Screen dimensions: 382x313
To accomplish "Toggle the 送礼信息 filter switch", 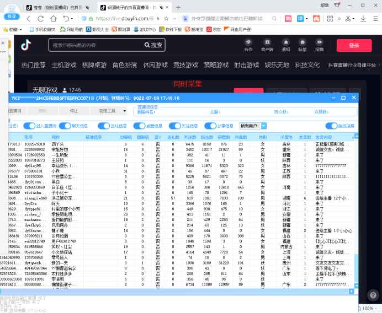I will 104,126.
